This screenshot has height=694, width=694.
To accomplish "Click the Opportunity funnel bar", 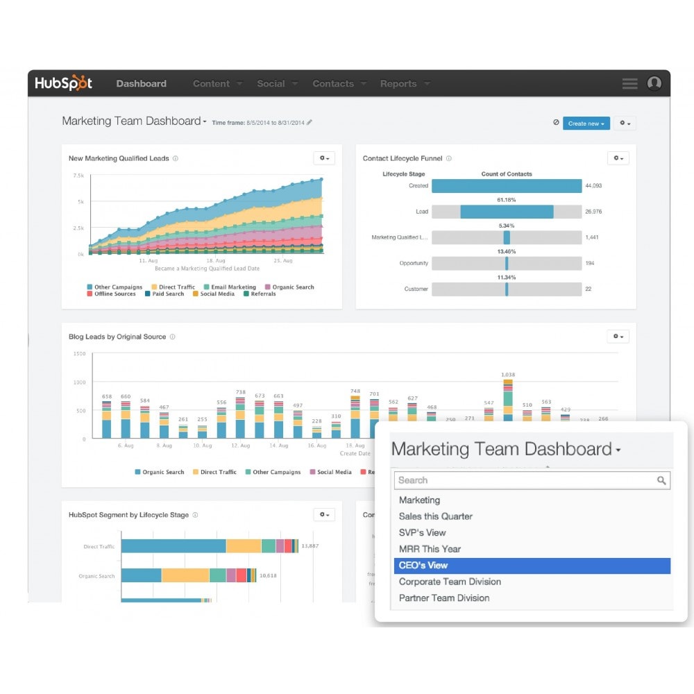I will tap(507, 263).
